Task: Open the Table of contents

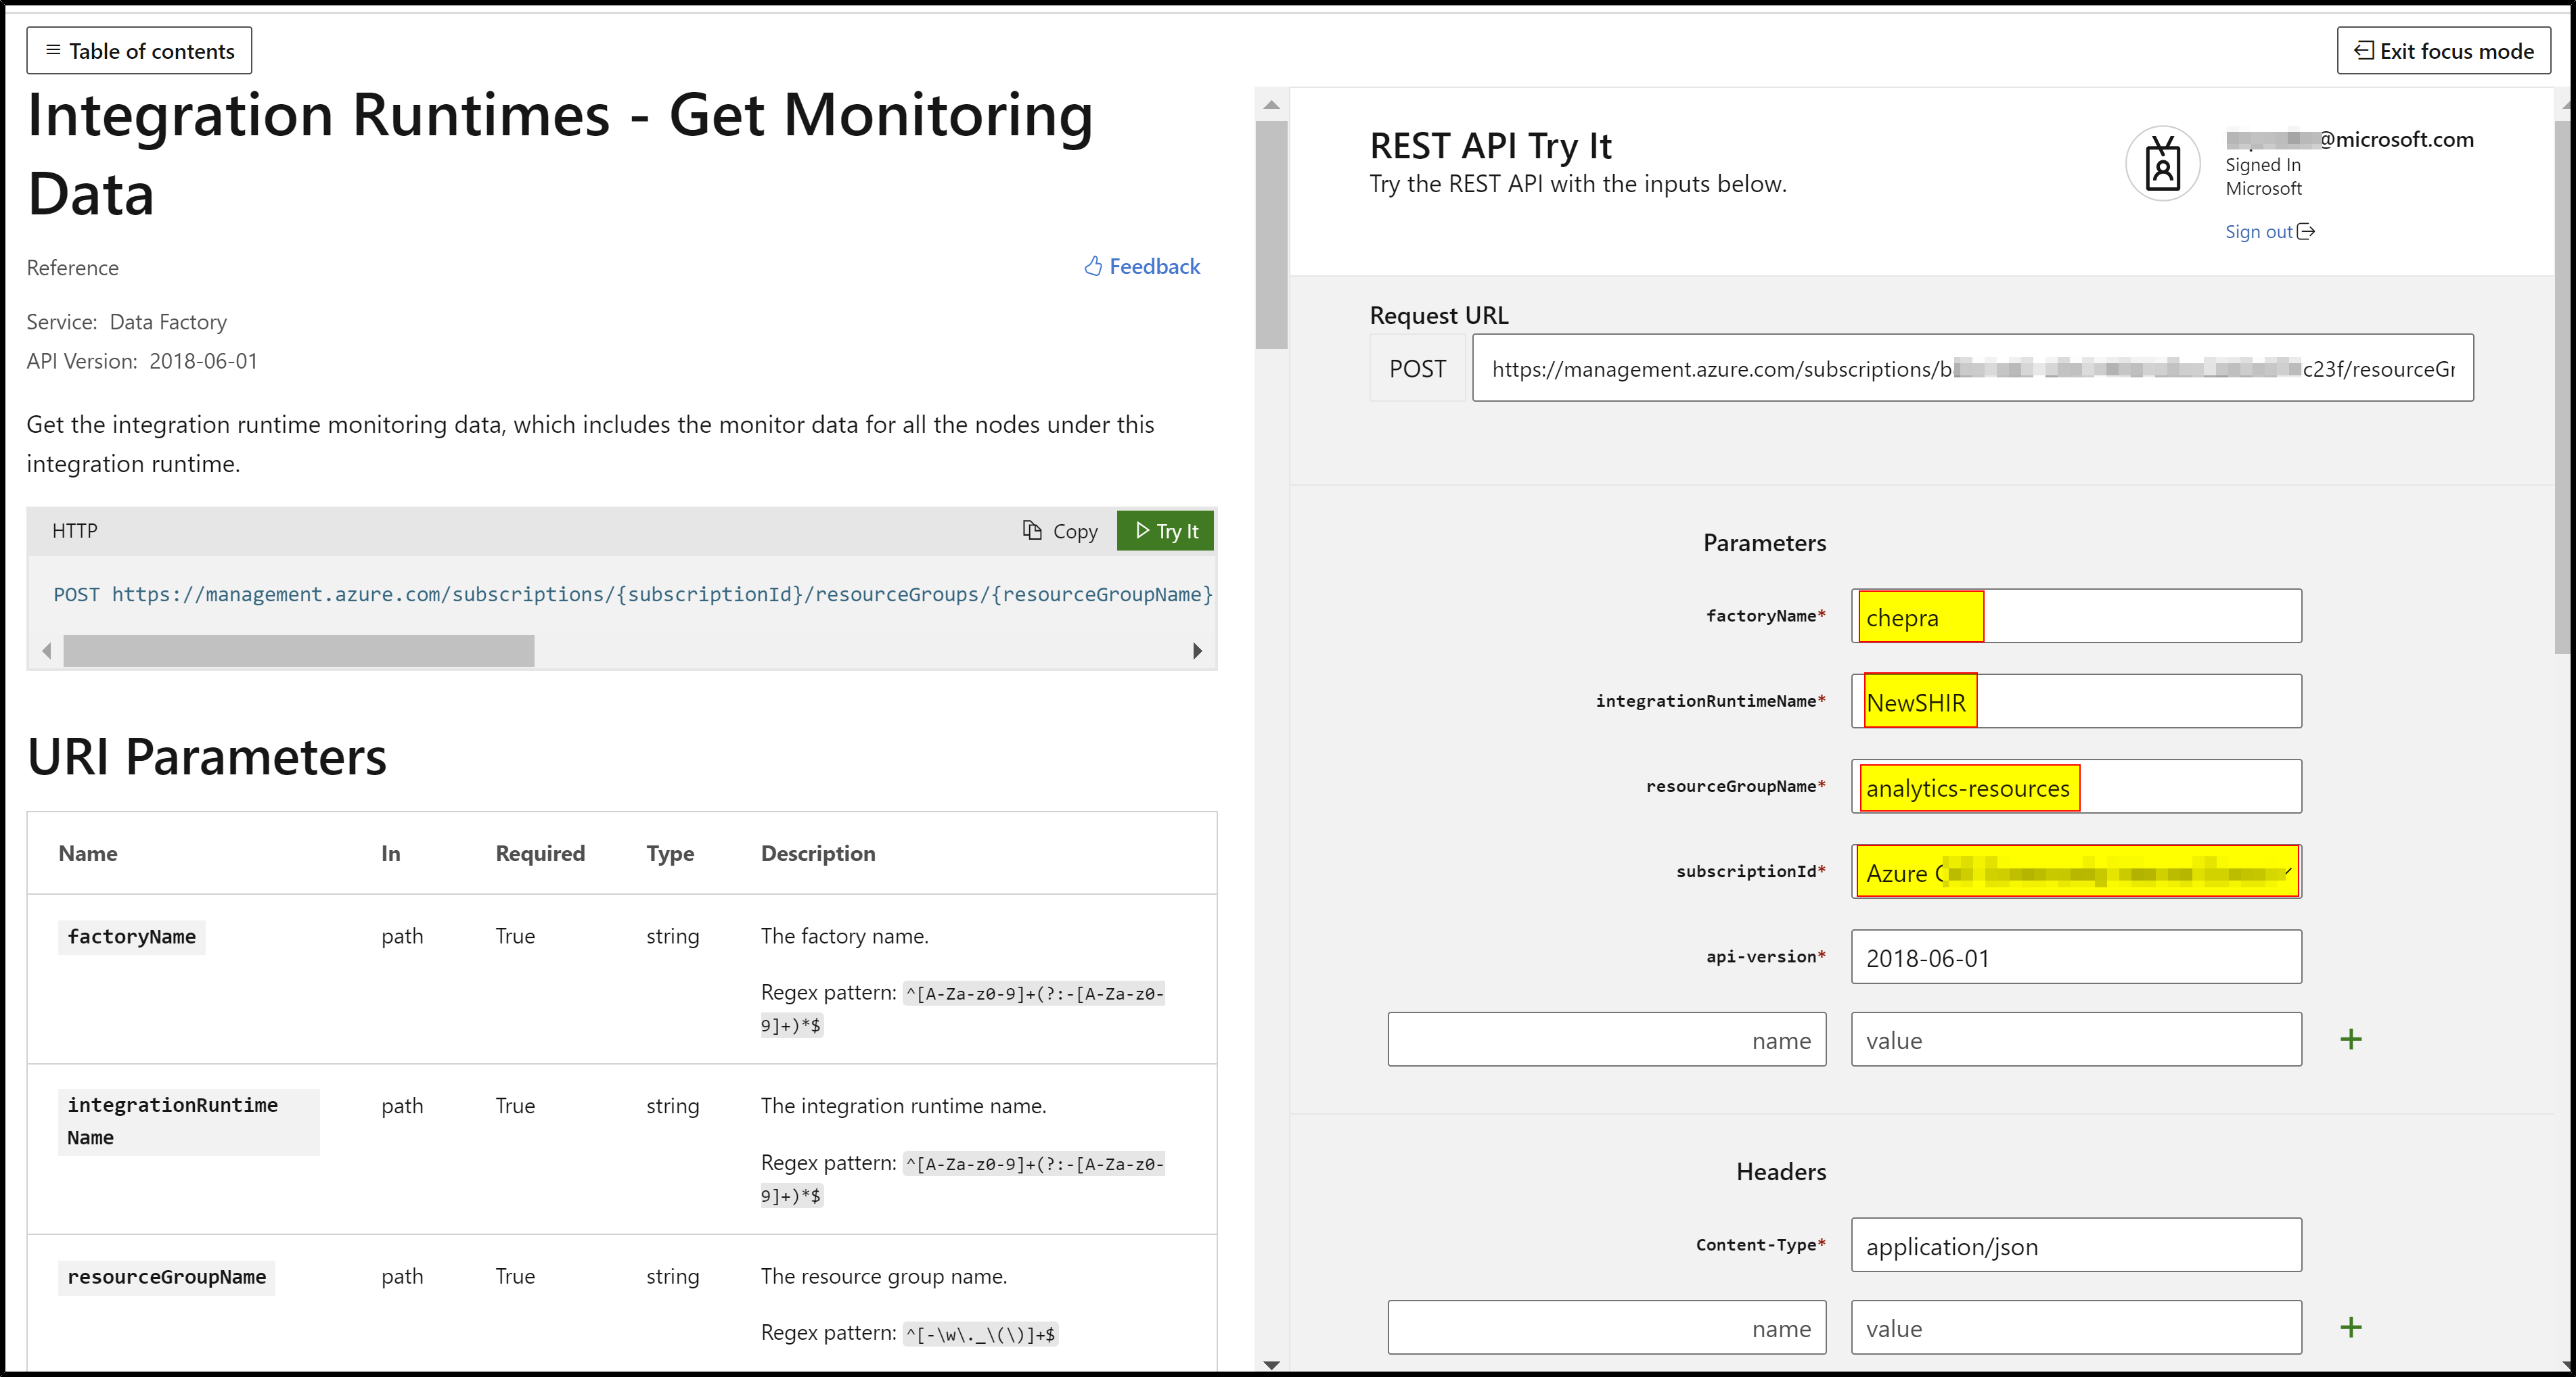Action: tap(139, 51)
